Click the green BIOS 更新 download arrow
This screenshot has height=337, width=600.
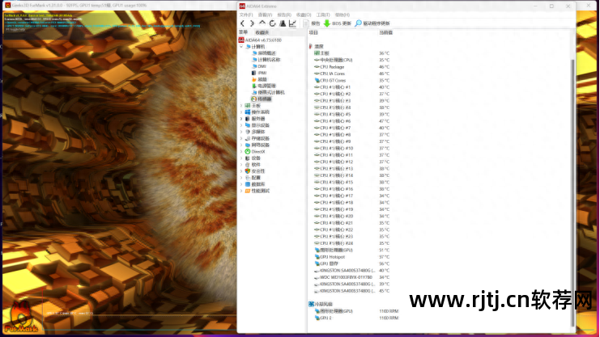click(x=327, y=23)
